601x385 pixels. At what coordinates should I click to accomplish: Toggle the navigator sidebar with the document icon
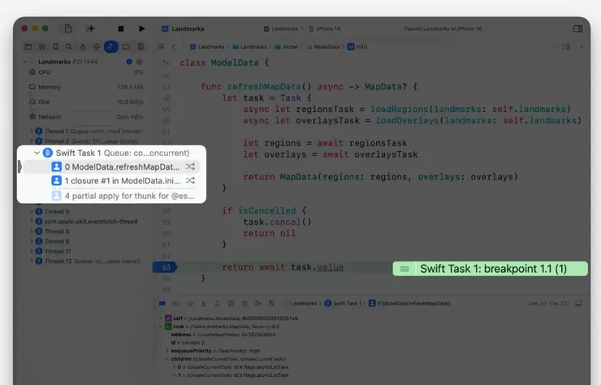click(68, 28)
